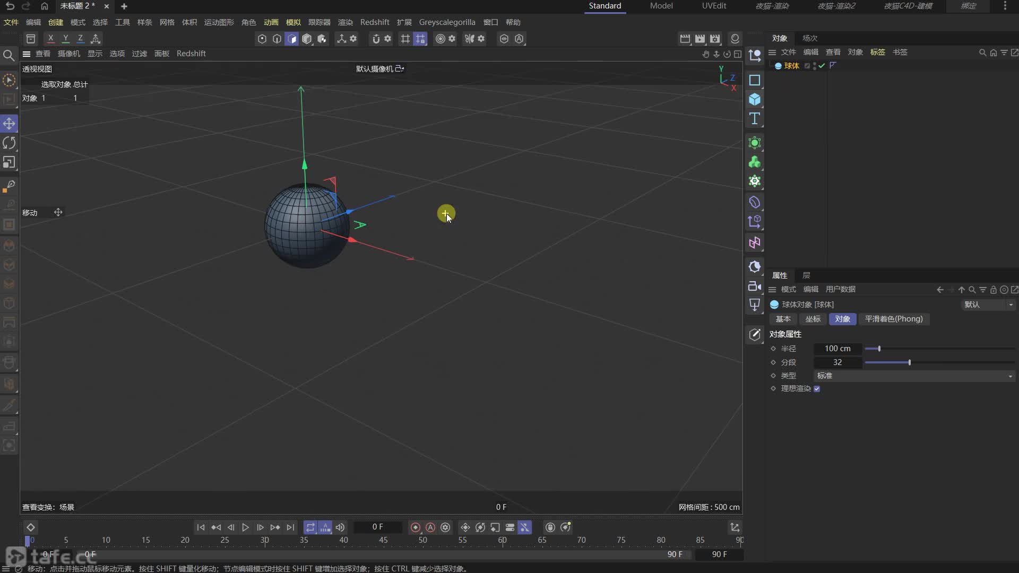Open the 类型 dropdown showing 标准
1019x573 pixels.
(x=914, y=376)
